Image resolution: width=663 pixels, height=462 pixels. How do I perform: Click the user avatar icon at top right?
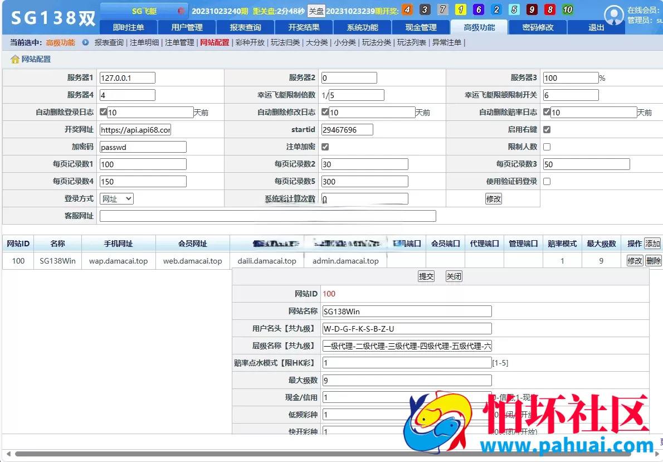point(613,15)
